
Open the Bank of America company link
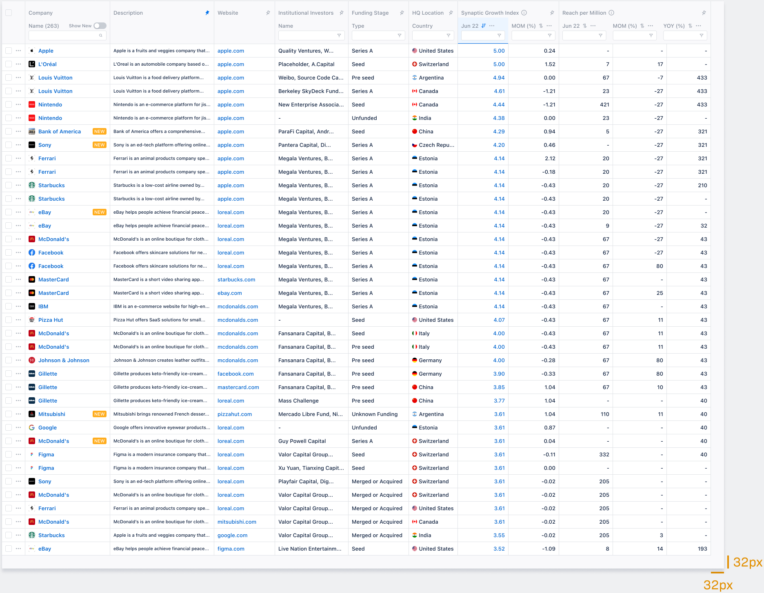60,131
